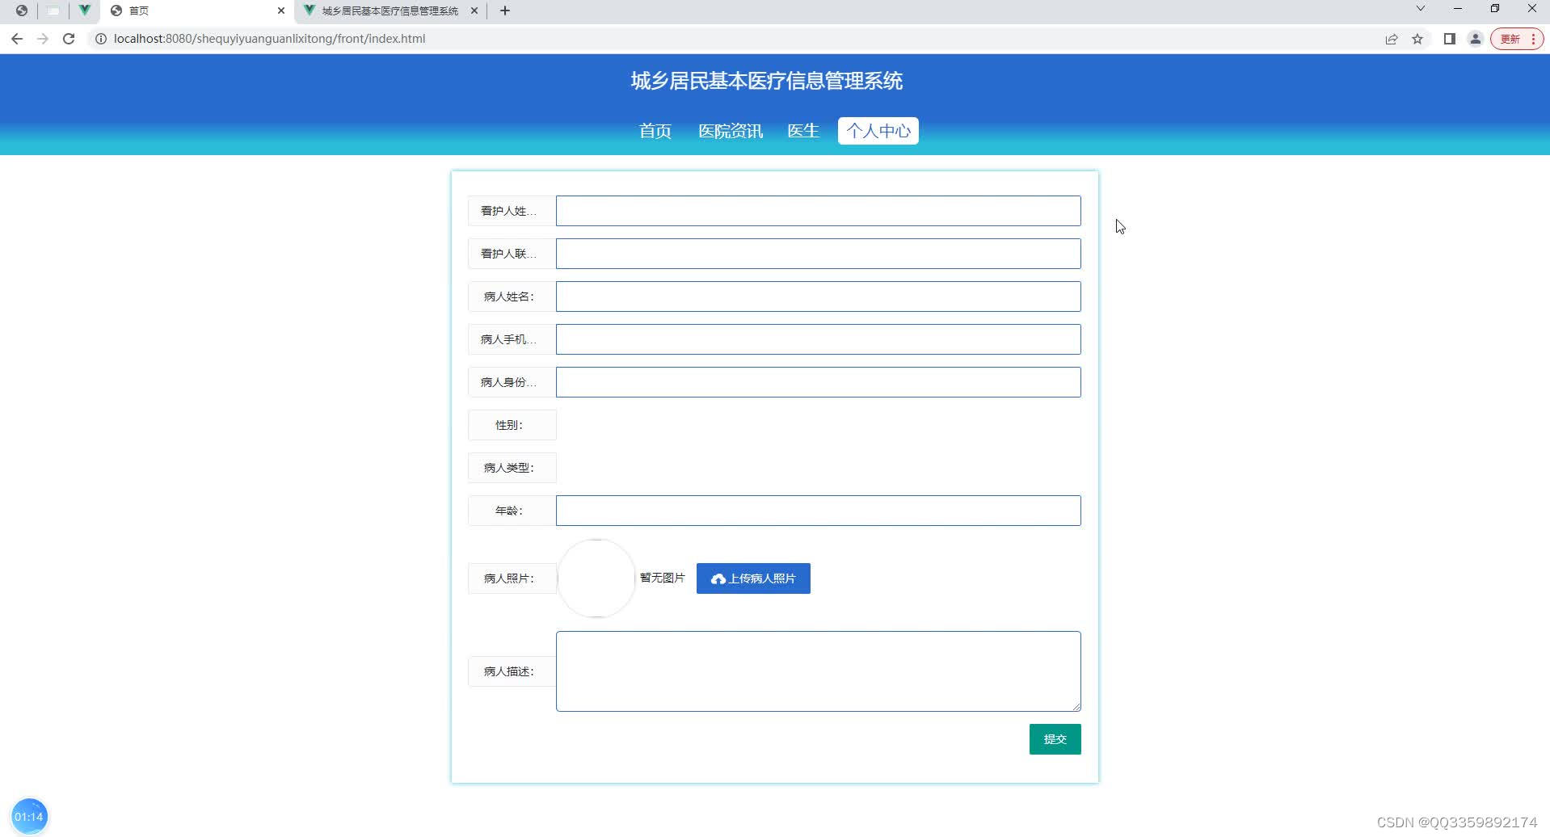1550x837 pixels.
Task: Close the 城乡居民基本医疗信息管理系统 tab
Action: tap(474, 11)
